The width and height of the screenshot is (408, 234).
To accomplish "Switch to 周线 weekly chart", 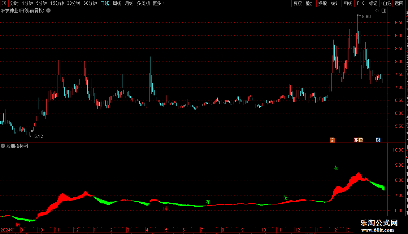I will point(117,3).
